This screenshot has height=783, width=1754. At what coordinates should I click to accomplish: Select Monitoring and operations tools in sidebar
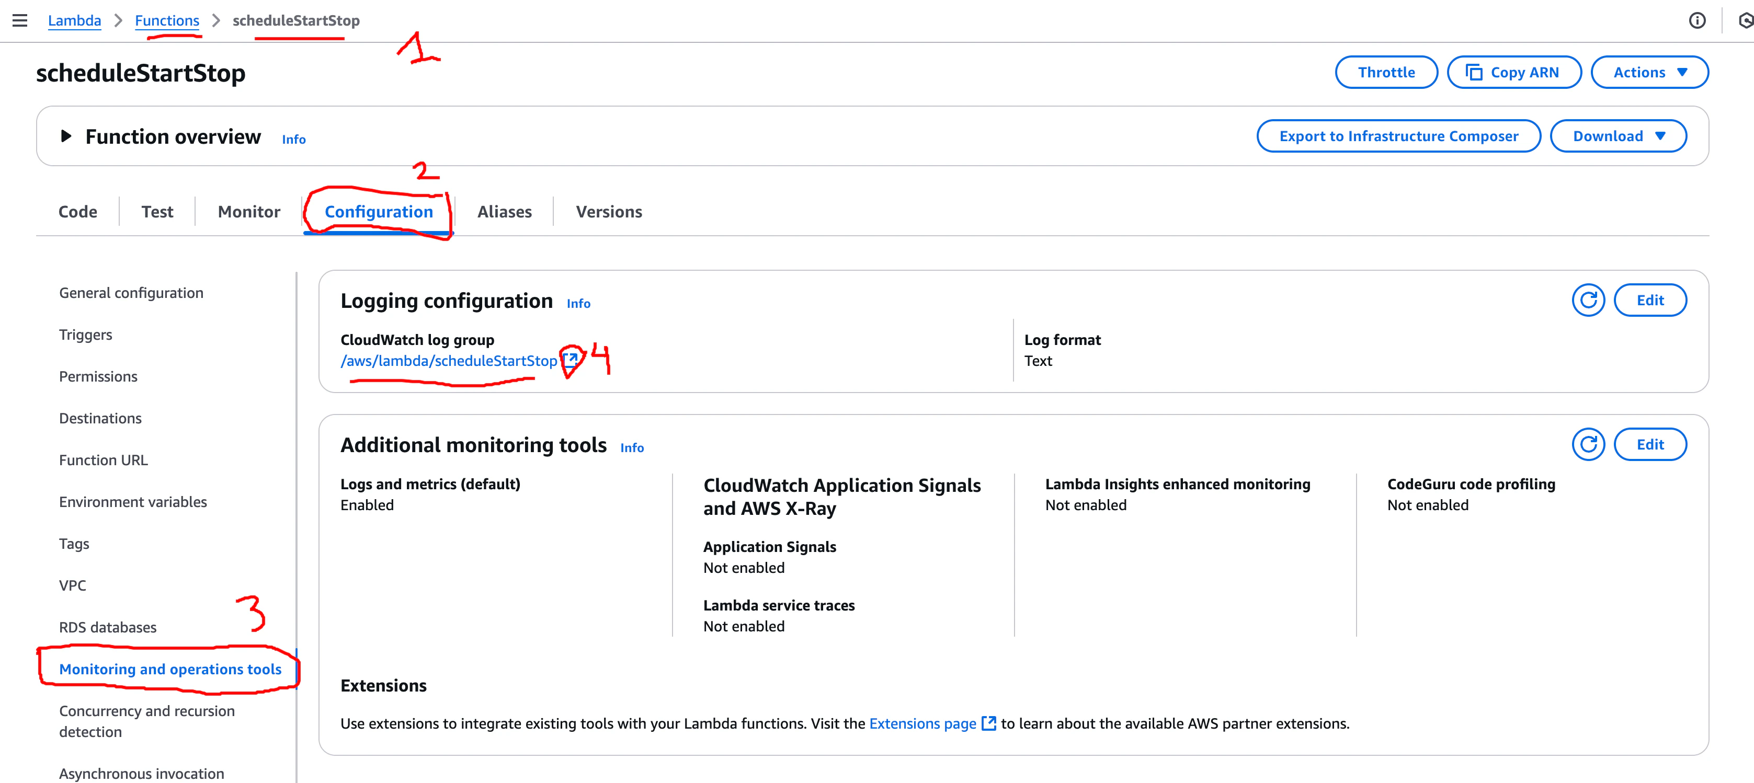tap(170, 669)
